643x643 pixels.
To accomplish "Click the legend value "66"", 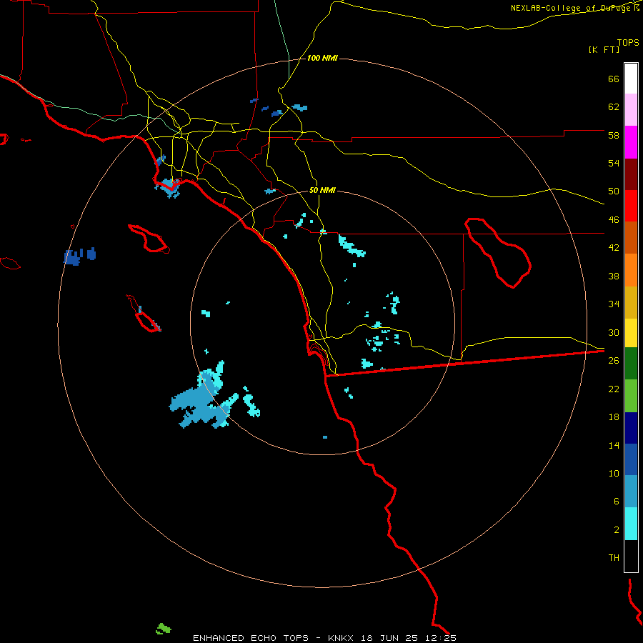I will 614,79.
